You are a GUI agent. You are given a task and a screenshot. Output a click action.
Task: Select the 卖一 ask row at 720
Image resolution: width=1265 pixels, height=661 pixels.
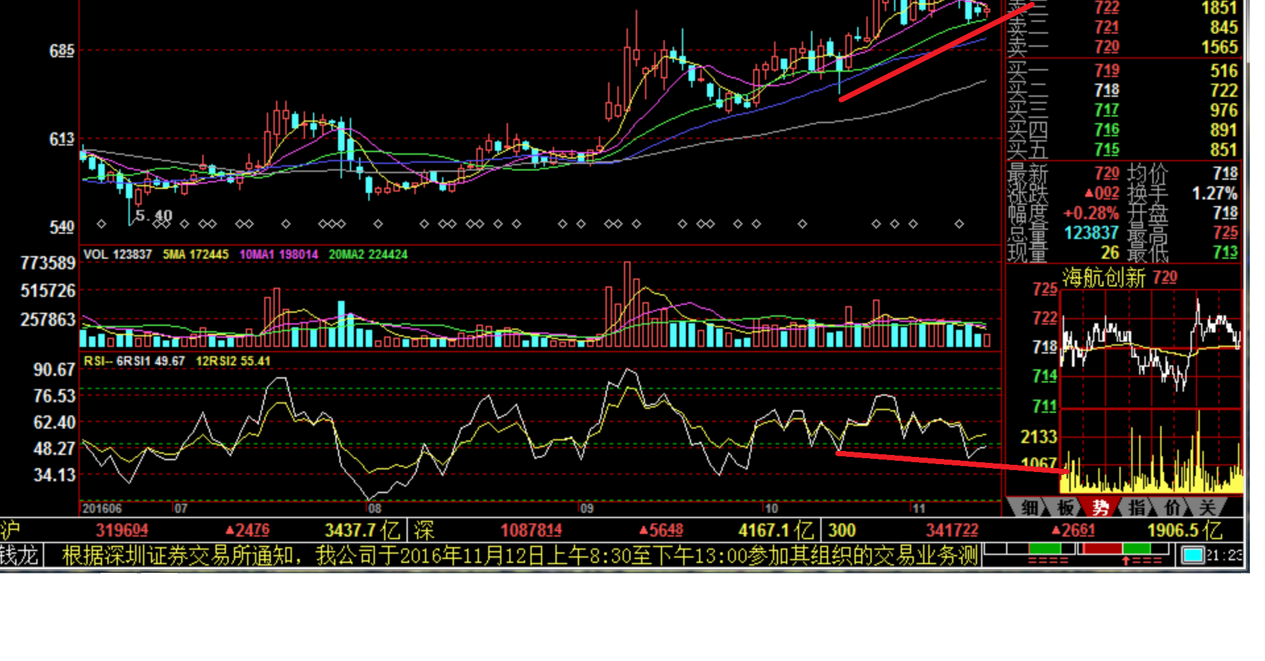click(x=1123, y=47)
